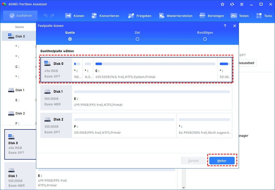This screenshot has height=190, width=275.
Task: Select the Ziel step indicator
Action: click(x=137, y=39)
